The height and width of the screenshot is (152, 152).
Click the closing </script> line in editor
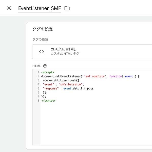coord(48,101)
